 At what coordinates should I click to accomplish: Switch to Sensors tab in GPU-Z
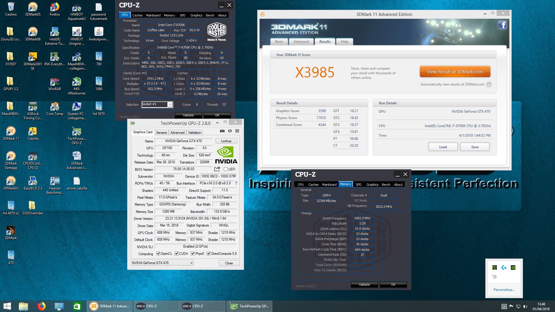(x=161, y=133)
